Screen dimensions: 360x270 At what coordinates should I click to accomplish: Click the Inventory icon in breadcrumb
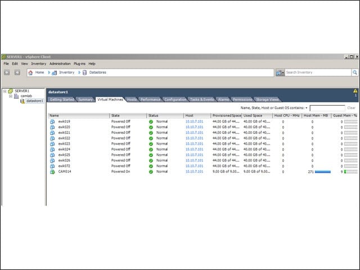tap(54, 73)
